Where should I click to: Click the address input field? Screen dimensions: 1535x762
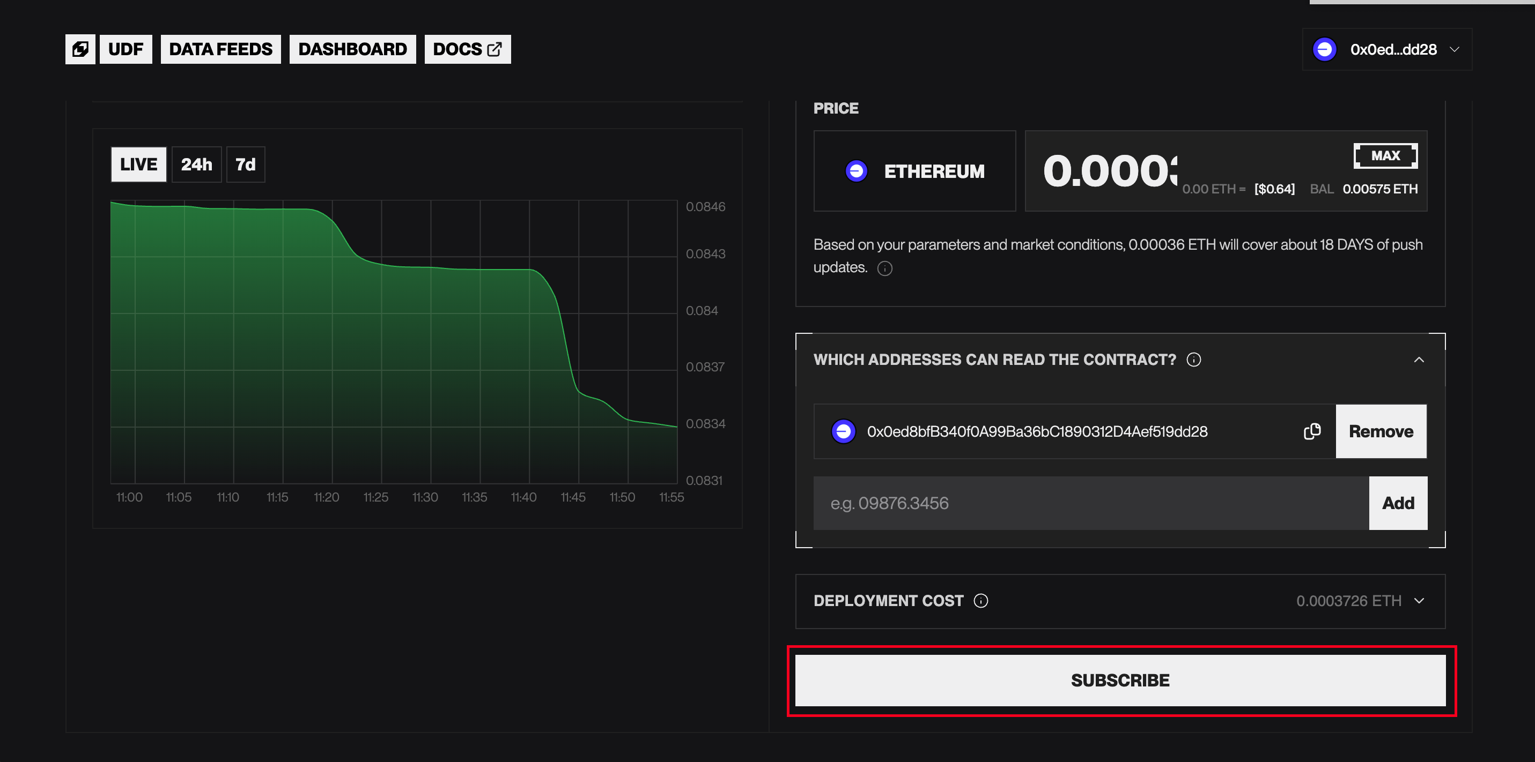pos(1090,503)
